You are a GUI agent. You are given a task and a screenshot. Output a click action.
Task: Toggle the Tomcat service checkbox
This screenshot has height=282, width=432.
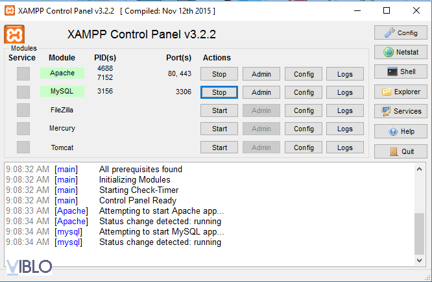[x=23, y=147]
